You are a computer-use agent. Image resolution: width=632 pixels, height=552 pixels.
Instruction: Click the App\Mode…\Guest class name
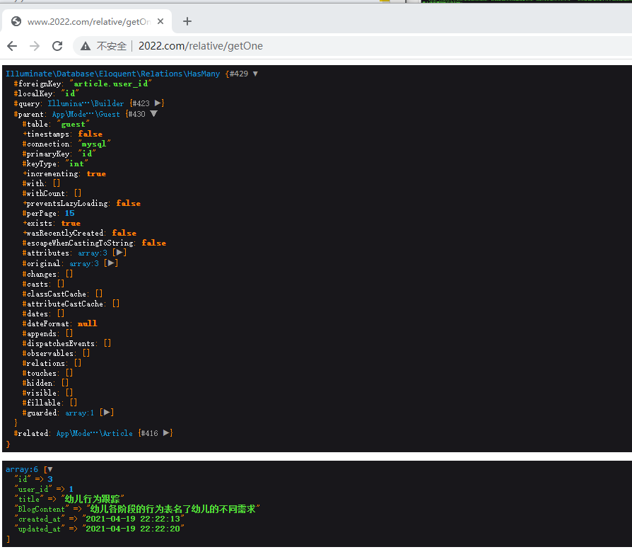[86, 114]
